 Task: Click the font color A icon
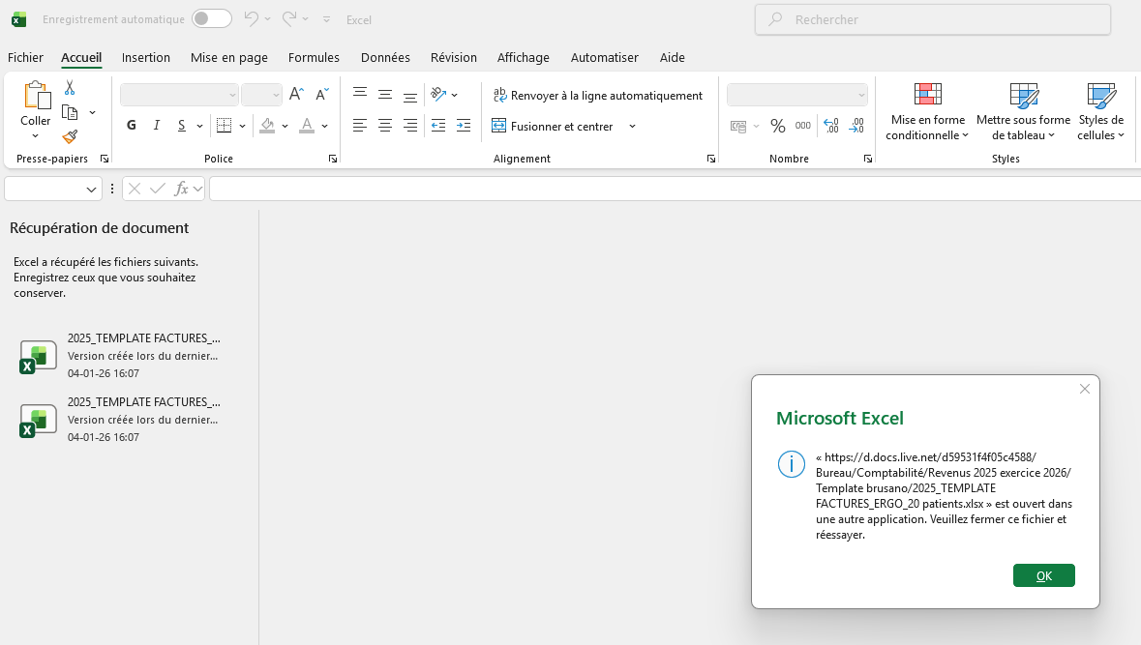coord(307,126)
